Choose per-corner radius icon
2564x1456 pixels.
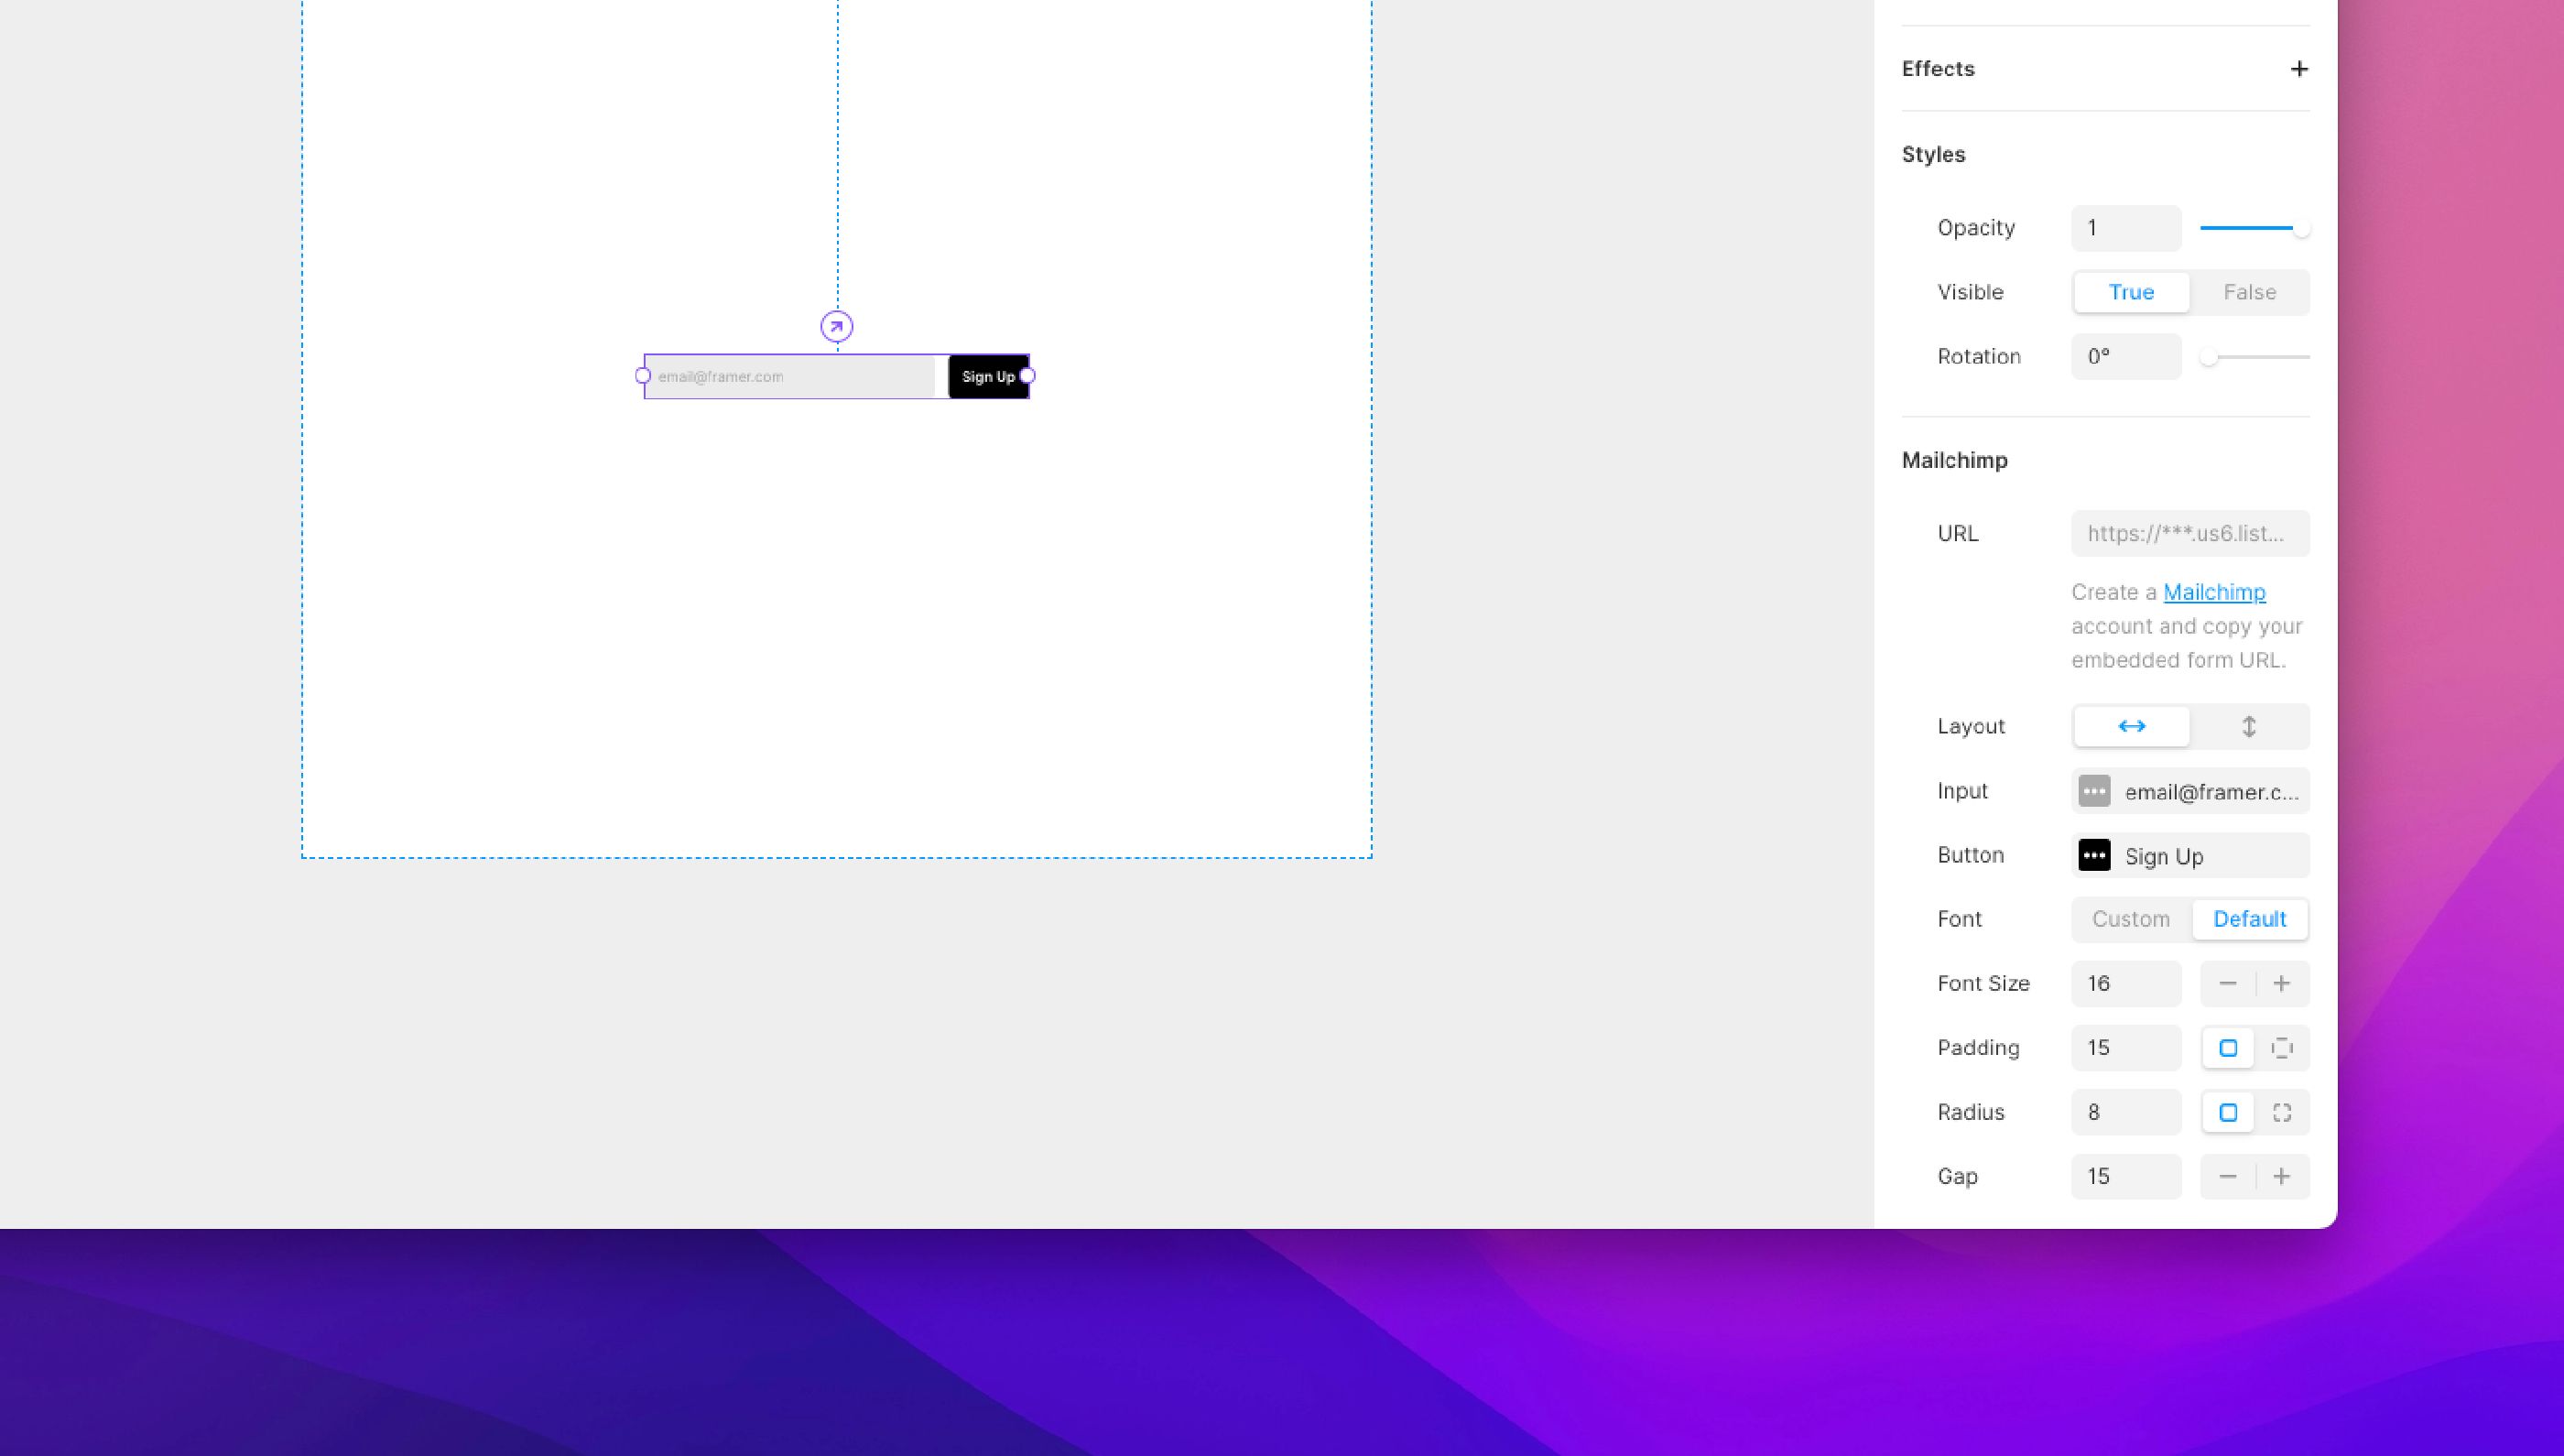pos(2282,1112)
